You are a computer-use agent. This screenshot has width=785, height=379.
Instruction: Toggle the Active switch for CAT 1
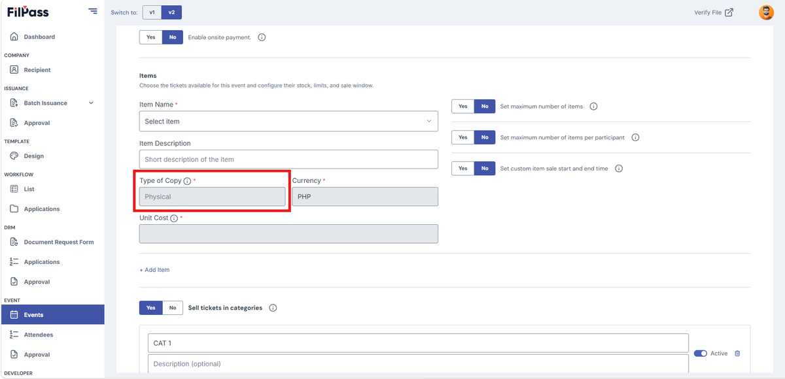[x=701, y=354]
